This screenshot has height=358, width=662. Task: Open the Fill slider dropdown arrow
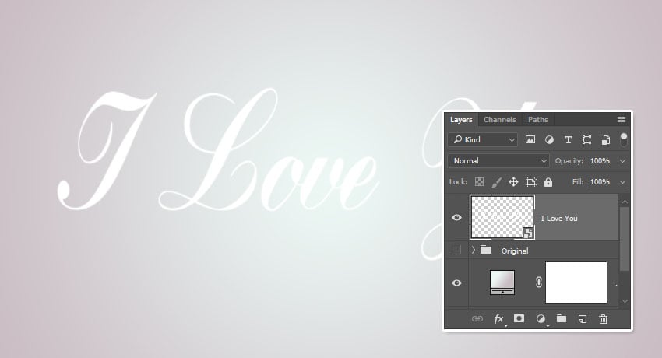click(x=622, y=182)
